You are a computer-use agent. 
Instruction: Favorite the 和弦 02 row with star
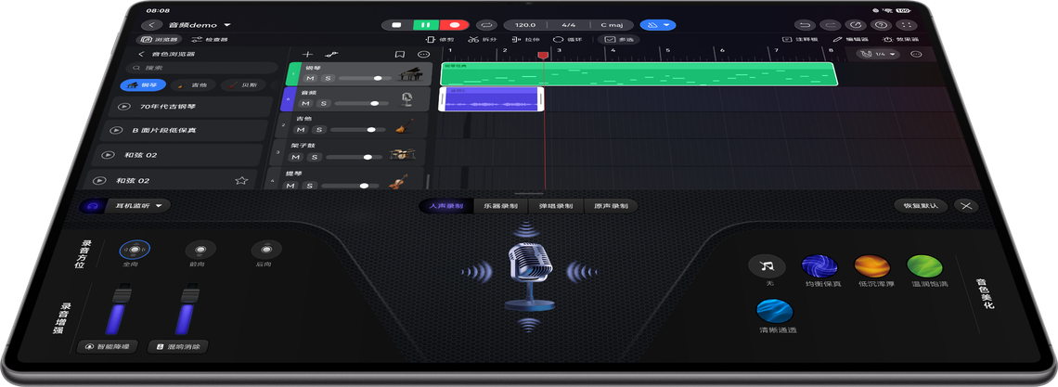coord(240,181)
